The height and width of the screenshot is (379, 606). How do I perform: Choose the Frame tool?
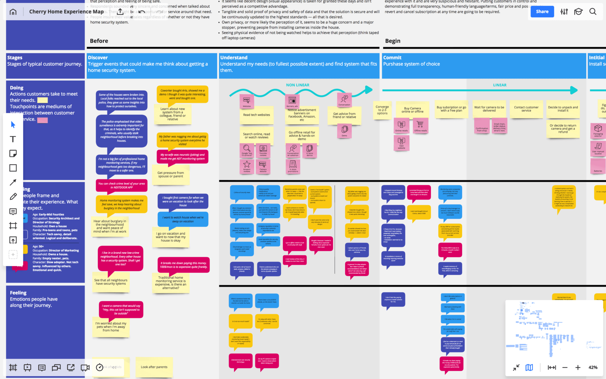tap(13, 226)
